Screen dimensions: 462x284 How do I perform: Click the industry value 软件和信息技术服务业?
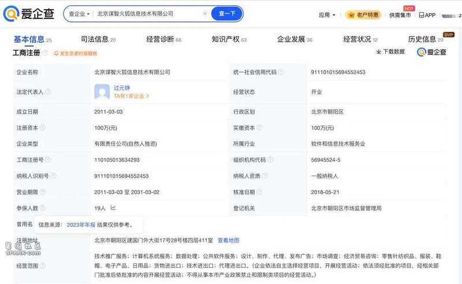point(338,144)
